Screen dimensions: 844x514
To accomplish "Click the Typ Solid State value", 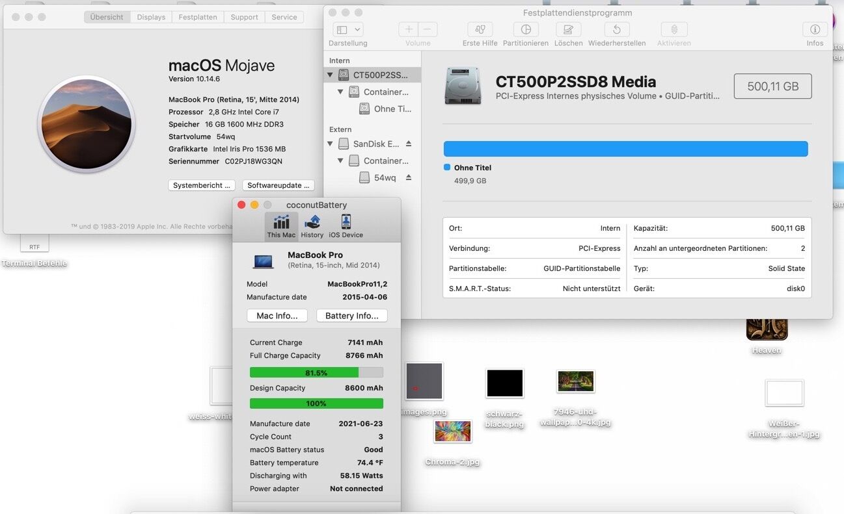I will 787,268.
